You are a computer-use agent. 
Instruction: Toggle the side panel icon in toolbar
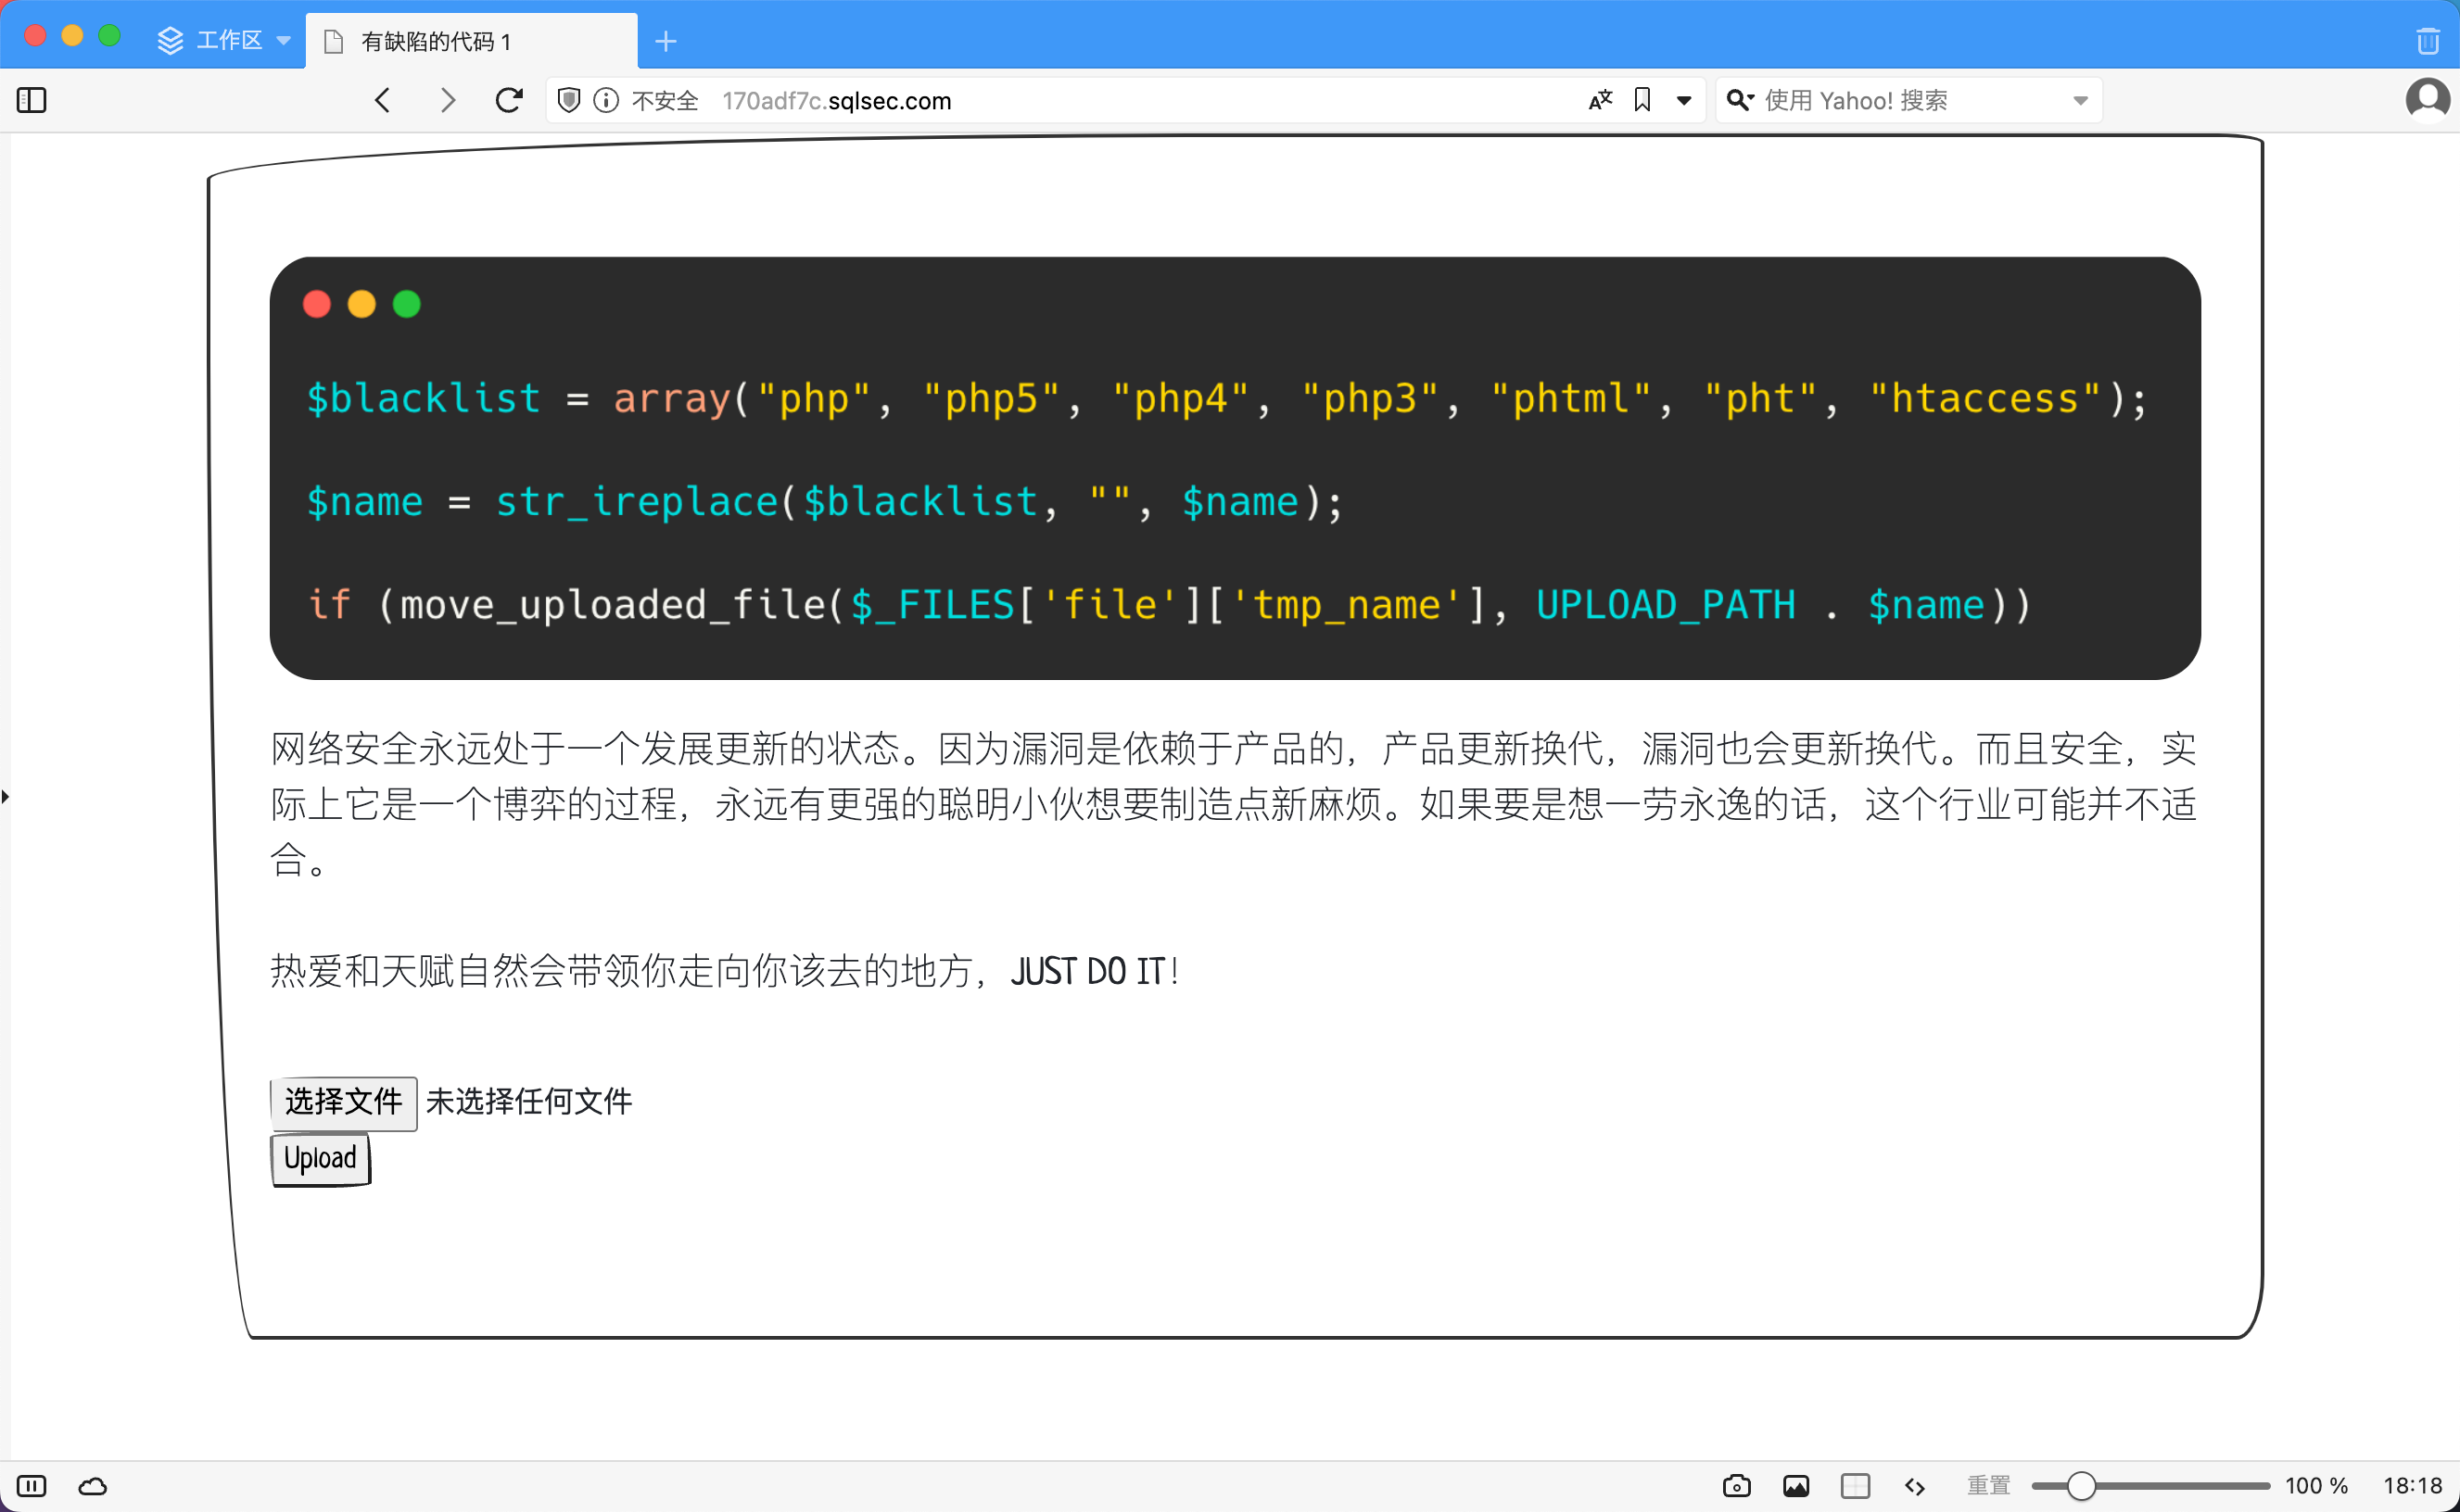tap(32, 100)
